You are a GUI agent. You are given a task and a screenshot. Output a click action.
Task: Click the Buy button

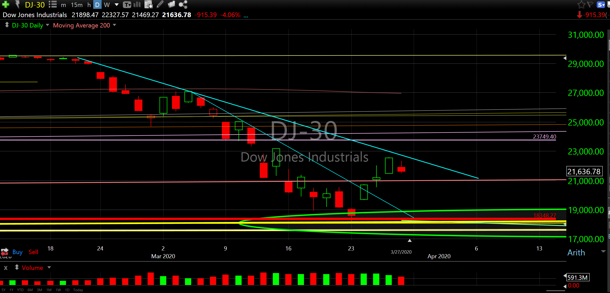pyautogui.click(x=17, y=252)
